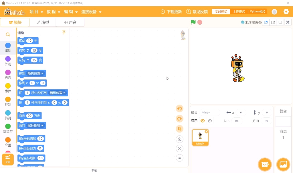Click the sprite y coordinate field
293x173 pixels.
tap(267, 112)
